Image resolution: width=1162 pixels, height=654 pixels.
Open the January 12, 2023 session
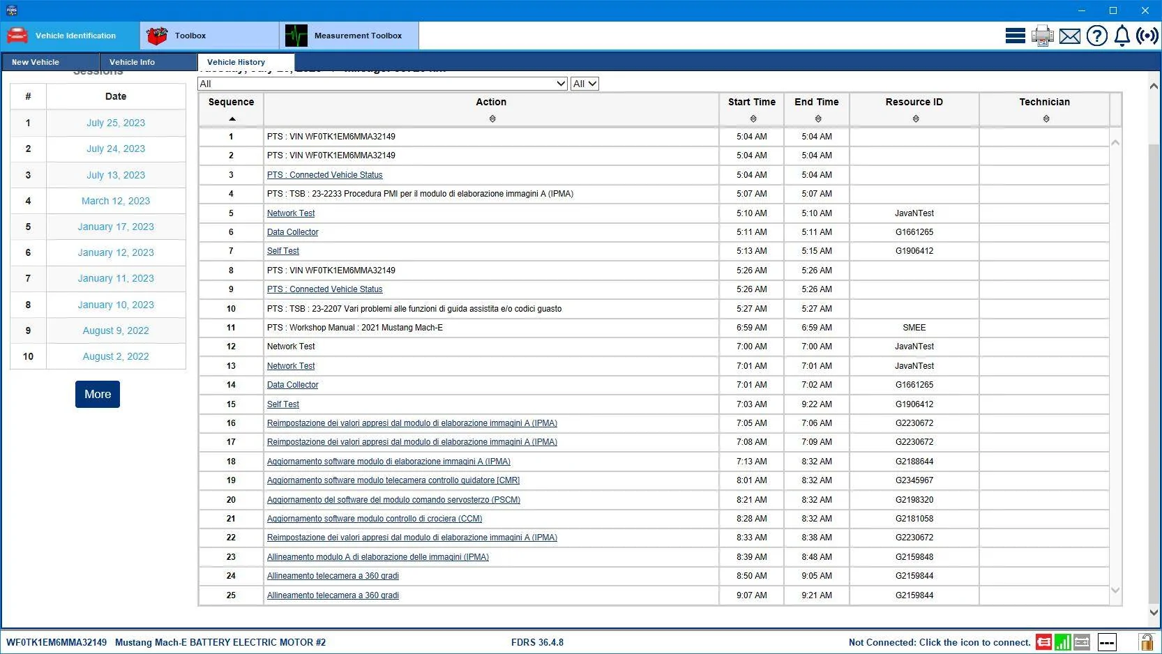(x=116, y=252)
